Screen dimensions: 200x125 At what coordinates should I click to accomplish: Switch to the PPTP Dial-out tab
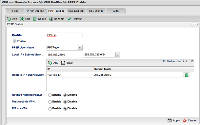(35, 11)
